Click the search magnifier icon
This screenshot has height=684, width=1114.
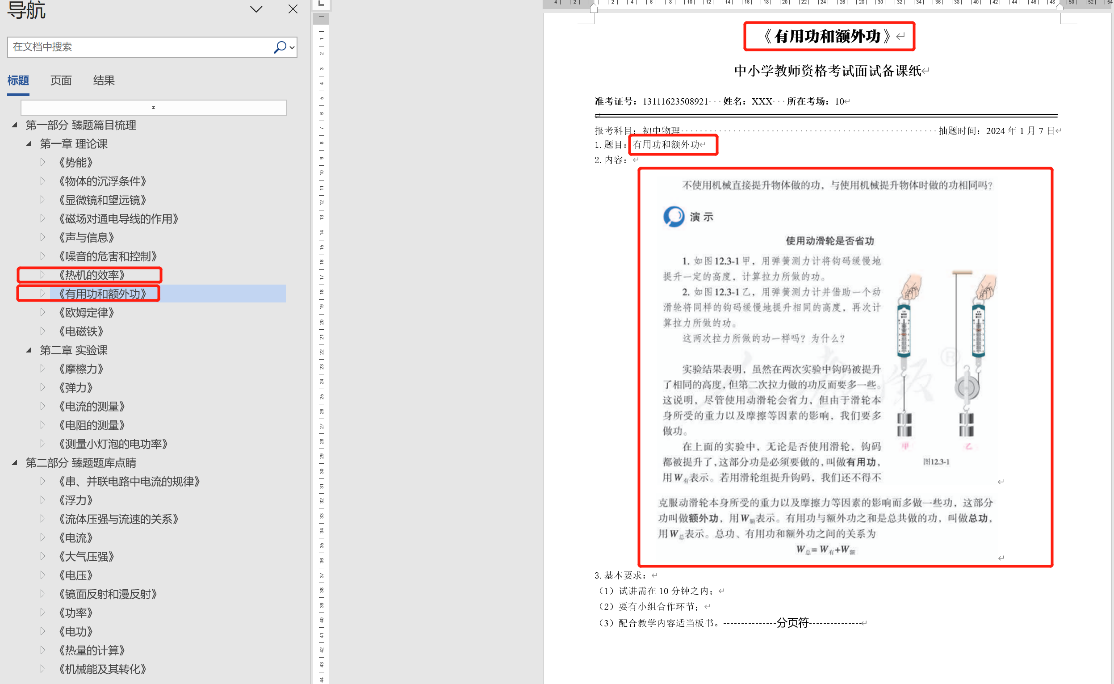pyautogui.click(x=280, y=47)
